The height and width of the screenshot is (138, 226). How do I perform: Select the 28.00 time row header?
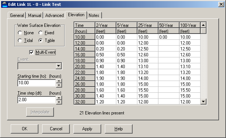(85, 90)
